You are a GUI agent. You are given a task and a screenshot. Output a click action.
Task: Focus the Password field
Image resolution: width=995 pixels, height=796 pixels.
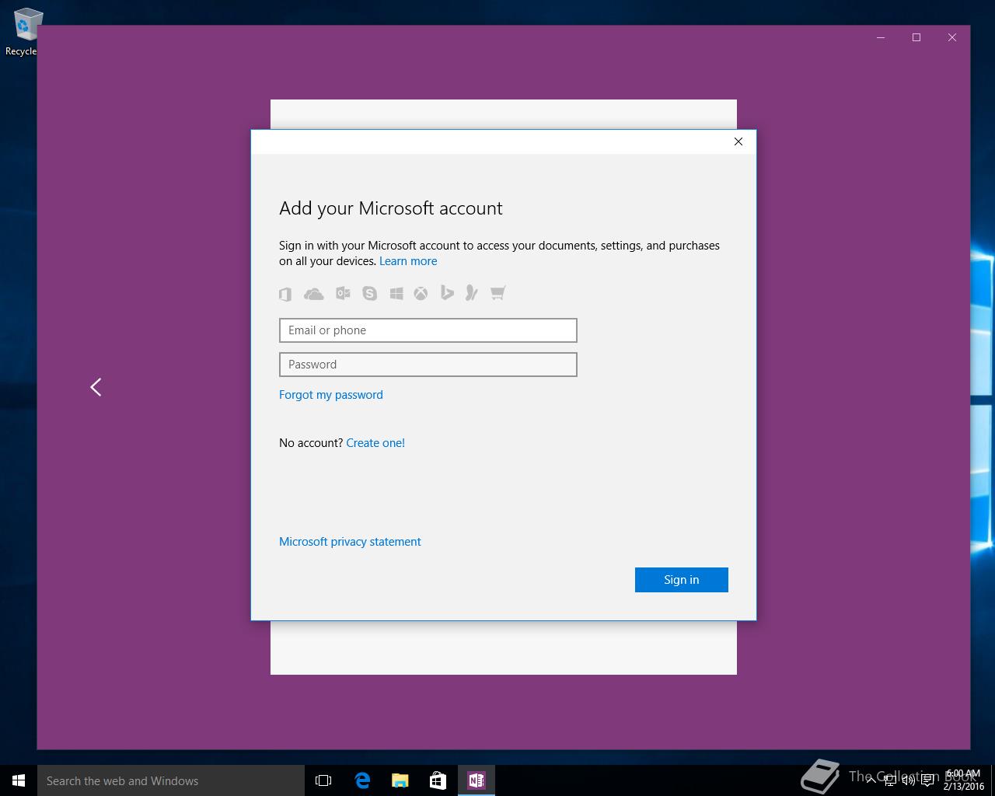[428, 365]
